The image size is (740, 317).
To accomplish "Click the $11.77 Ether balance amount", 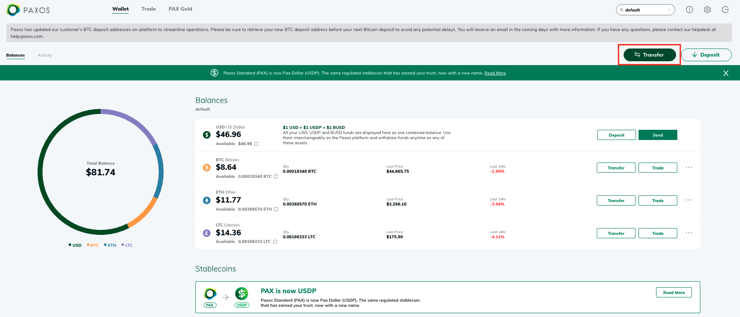I will point(228,200).
